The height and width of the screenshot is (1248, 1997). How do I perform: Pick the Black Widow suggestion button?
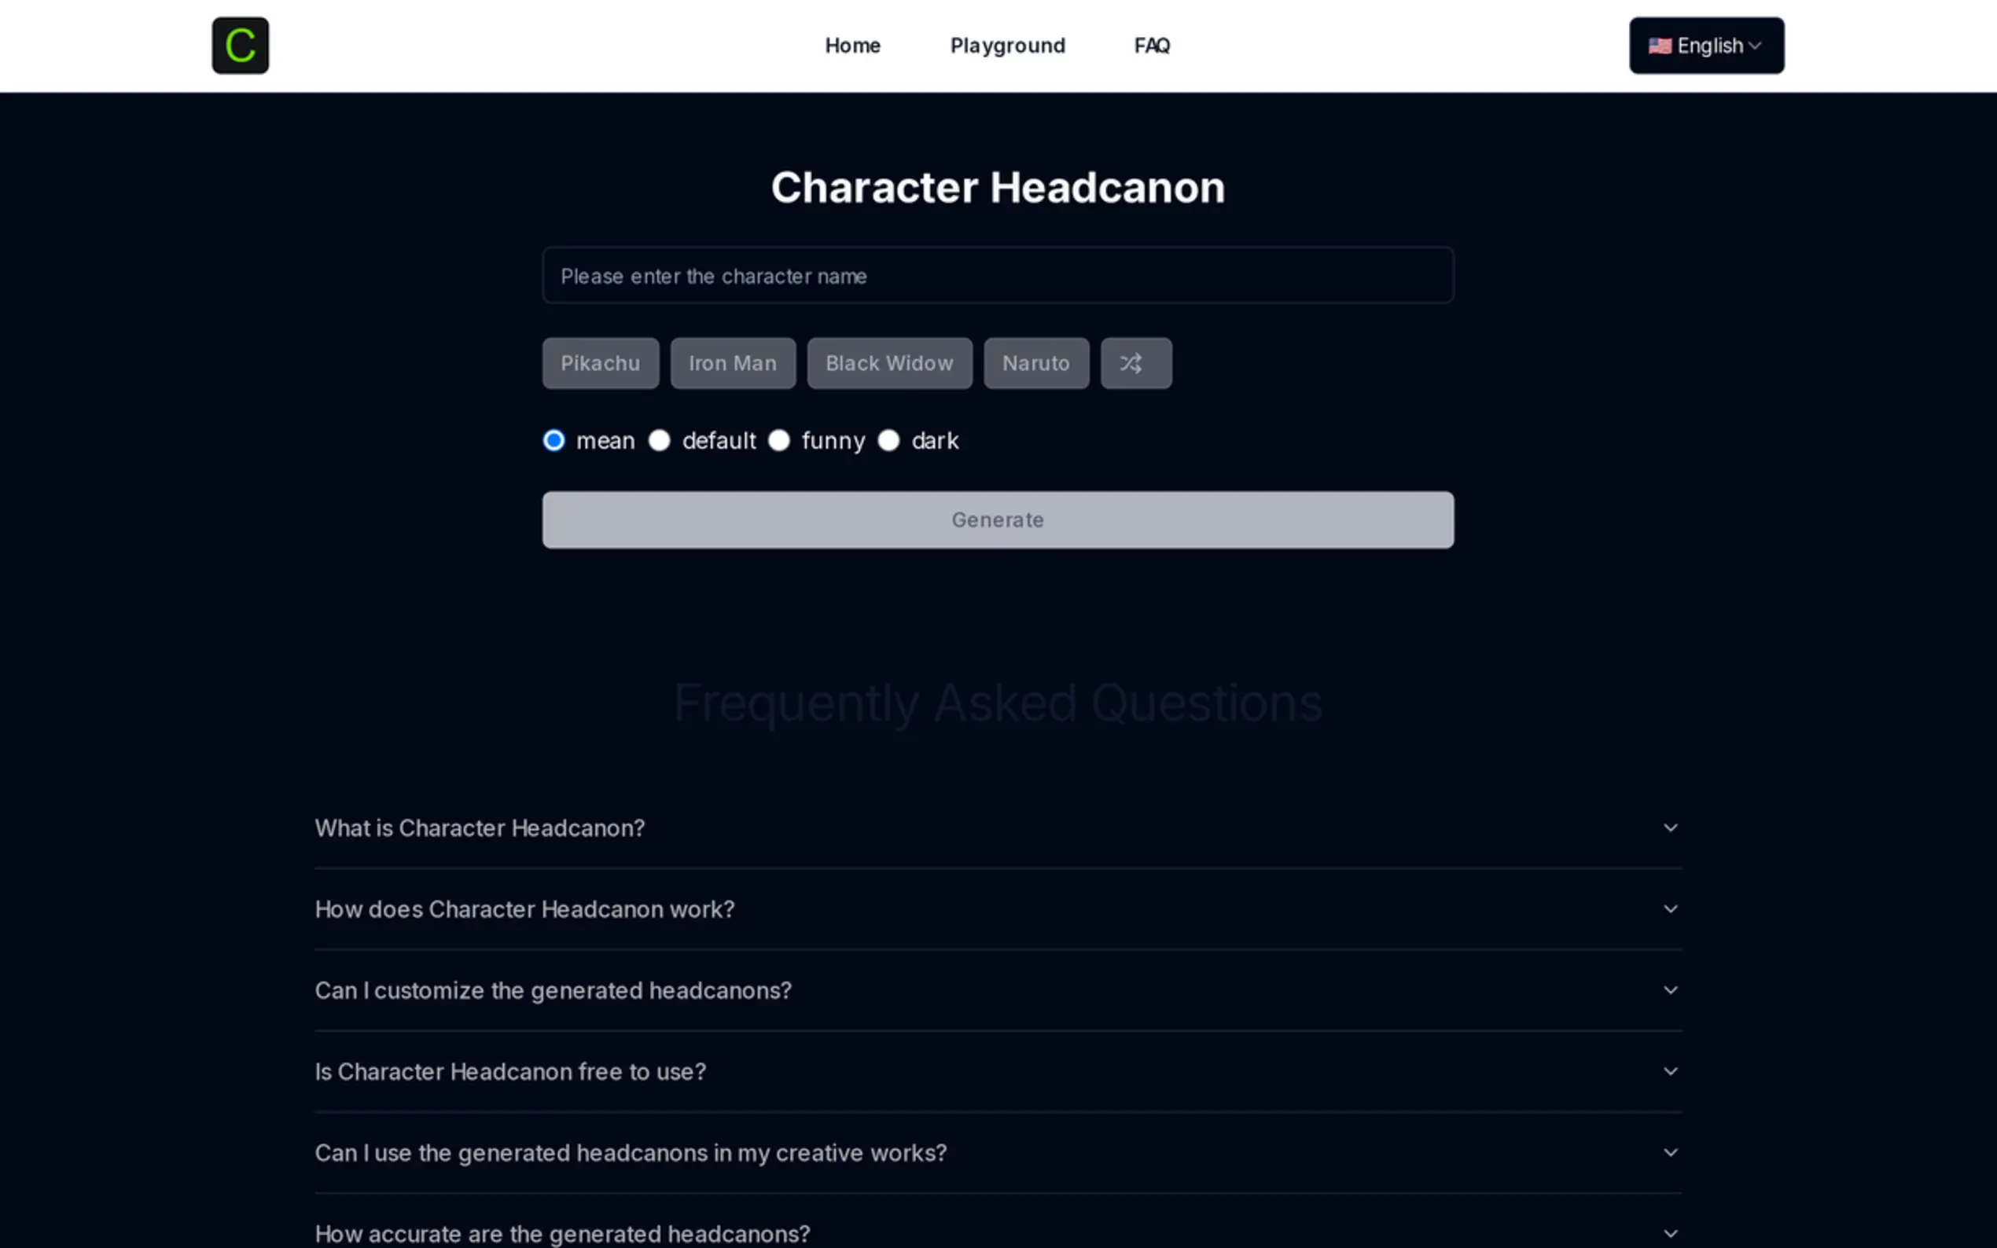[x=889, y=363]
